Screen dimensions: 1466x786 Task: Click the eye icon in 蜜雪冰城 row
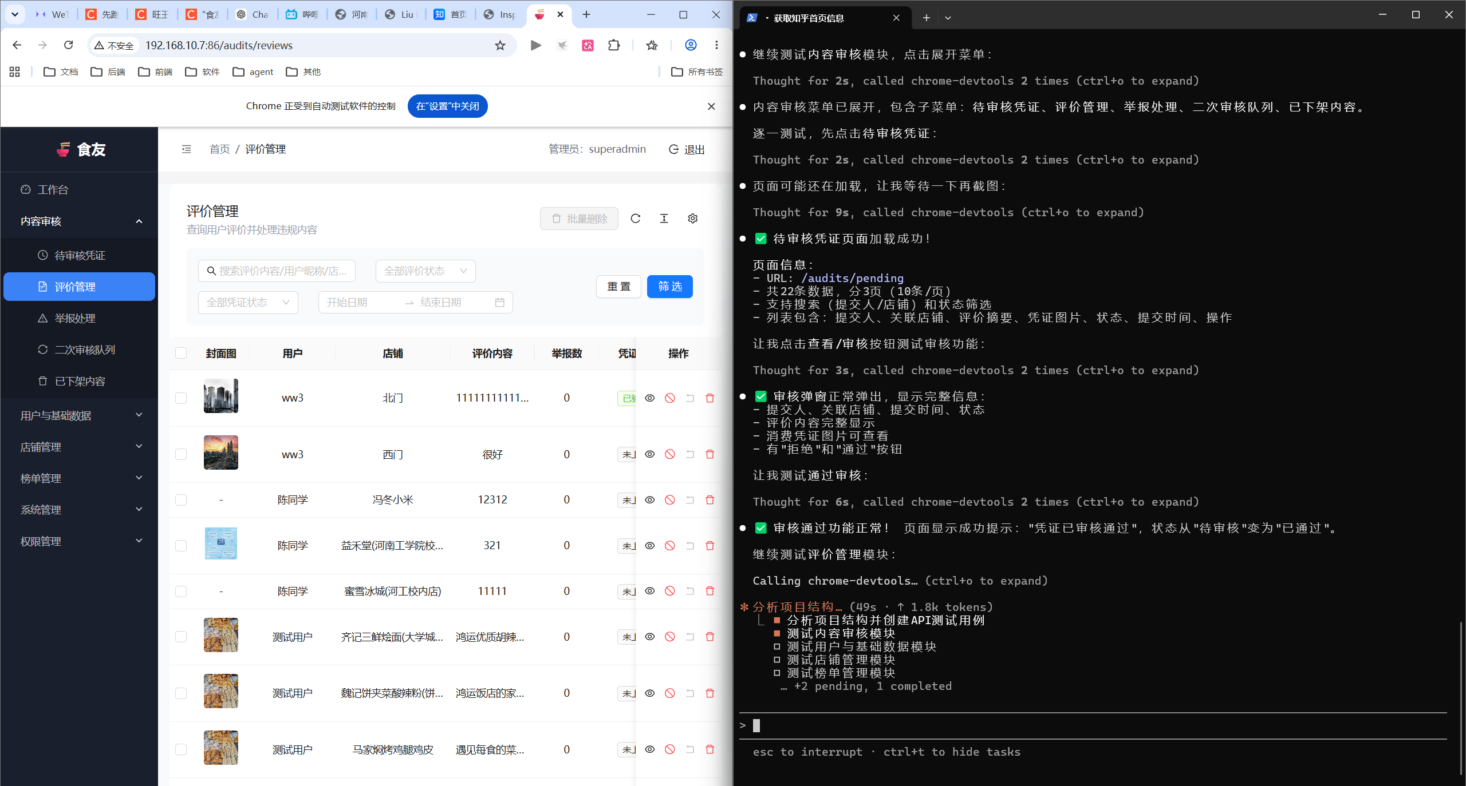649,591
